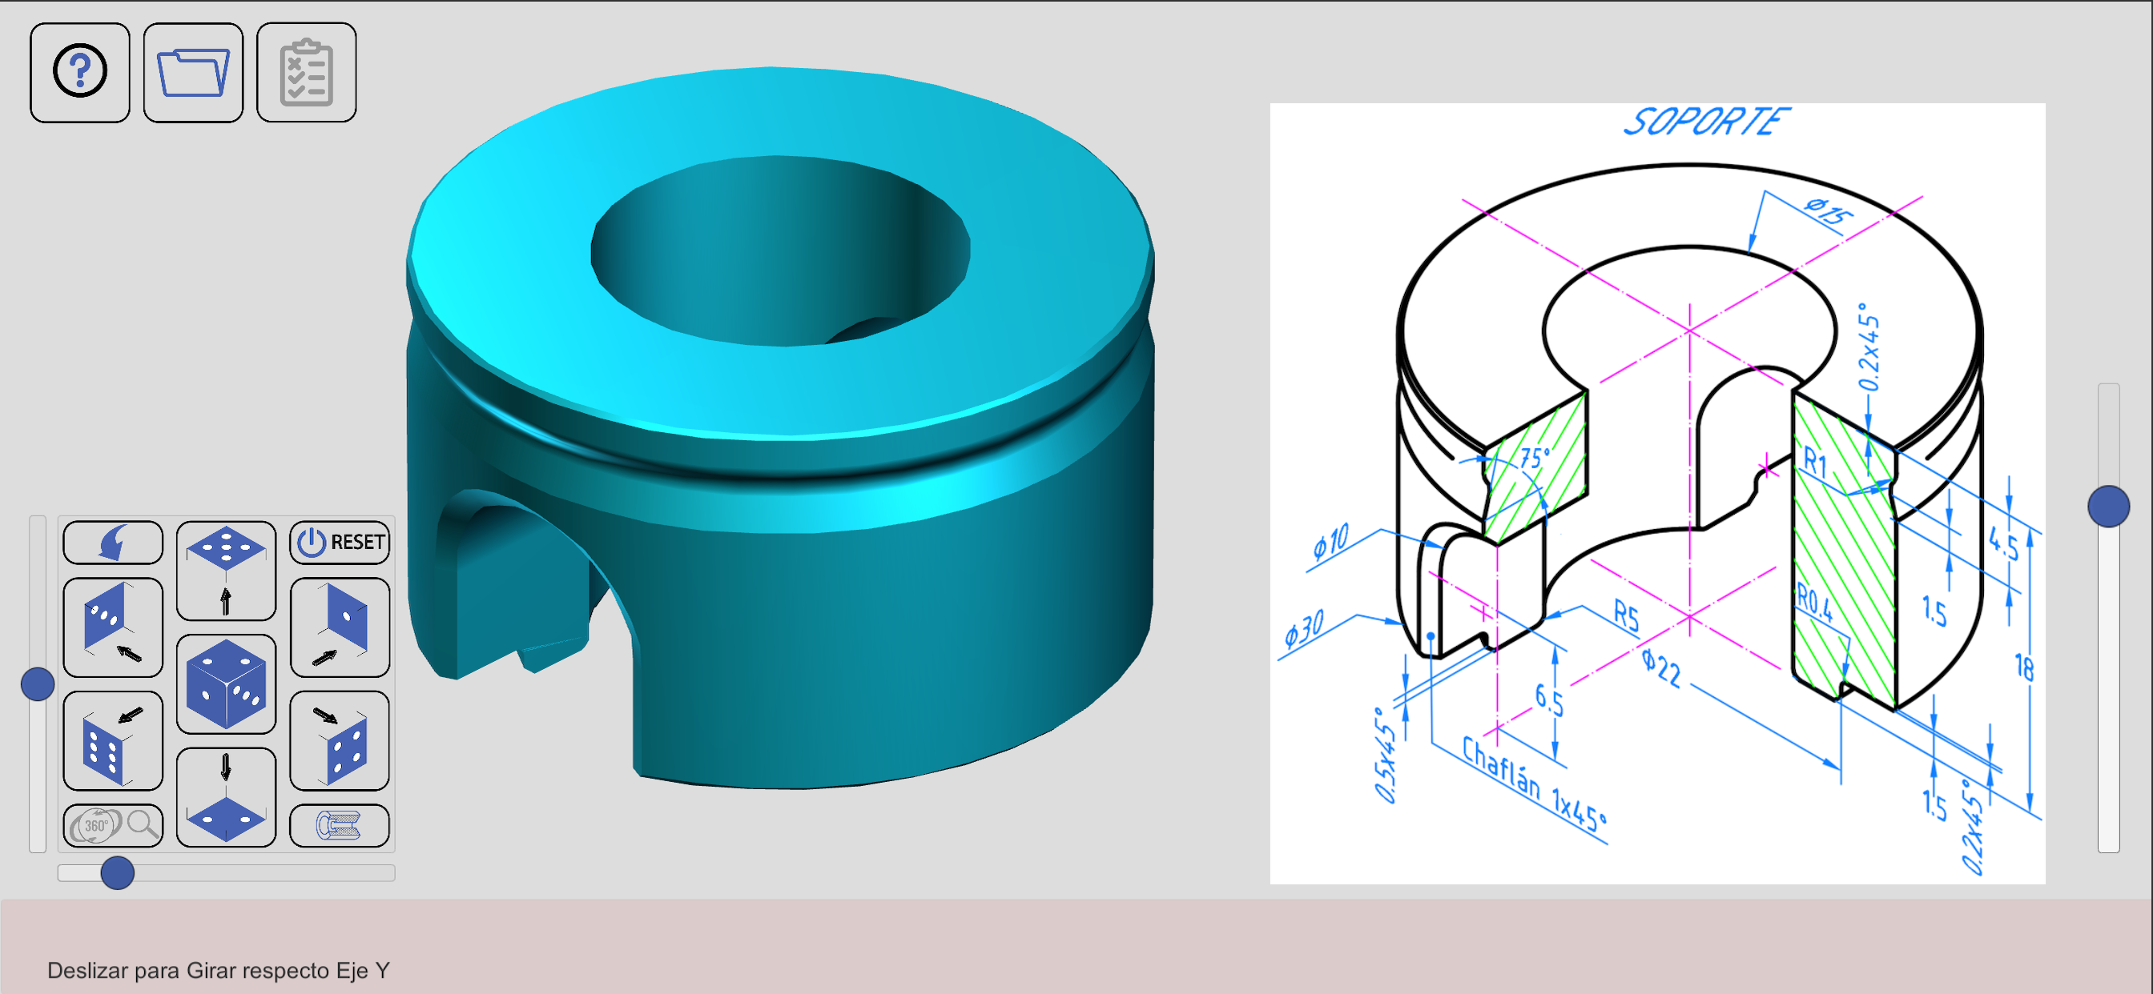The height and width of the screenshot is (994, 2153).
Task: Open the checklist clipboard icon
Action: 307,73
